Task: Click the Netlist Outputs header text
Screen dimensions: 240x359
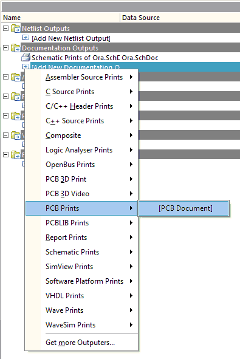Action: 46,29
